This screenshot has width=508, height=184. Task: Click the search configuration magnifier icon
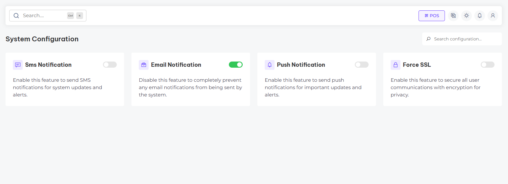[x=428, y=39]
